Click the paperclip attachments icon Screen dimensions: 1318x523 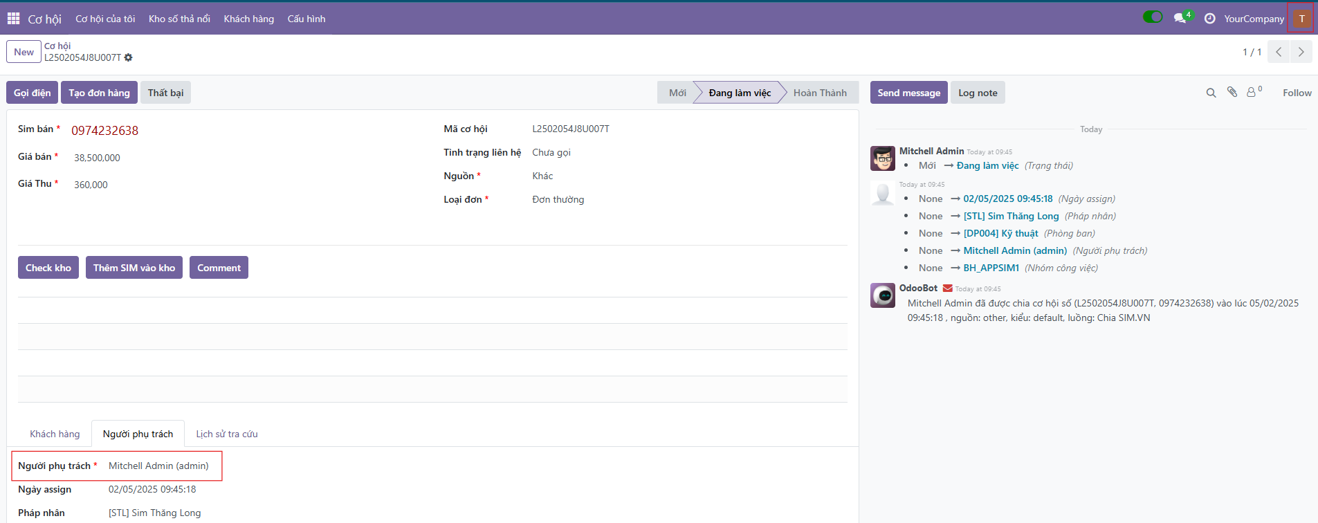pos(1232,92)
